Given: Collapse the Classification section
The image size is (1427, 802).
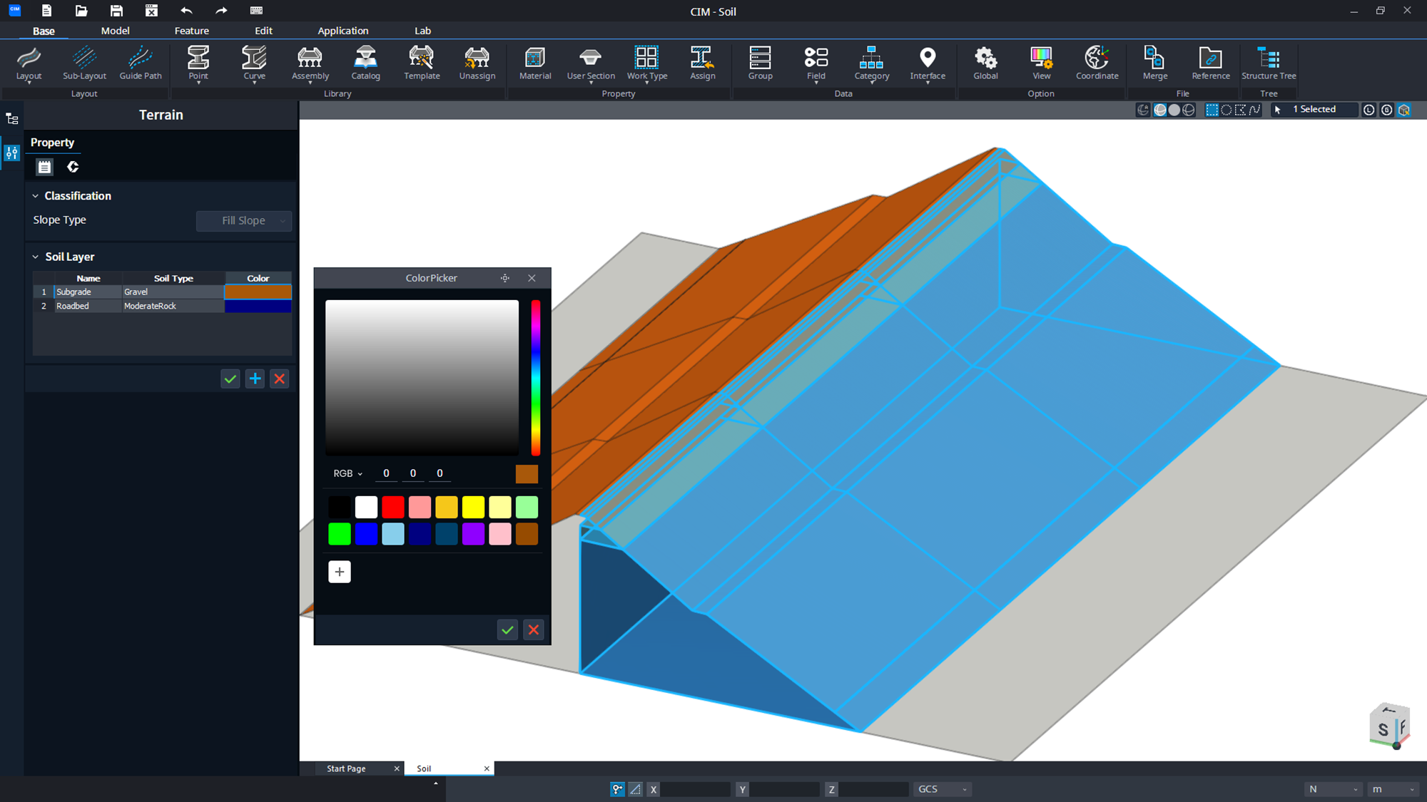Looking at the screenshot, I should (35, 196).
